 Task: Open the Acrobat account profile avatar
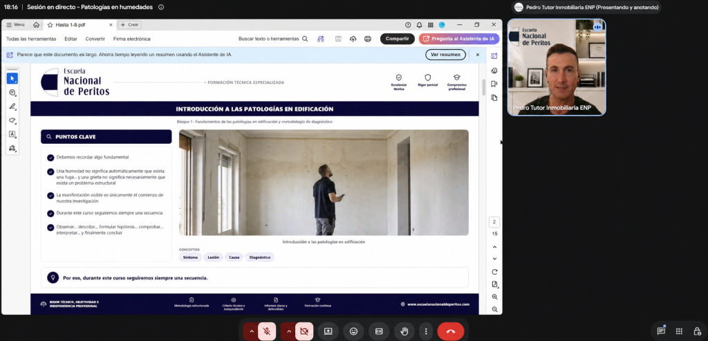[442, 25]
